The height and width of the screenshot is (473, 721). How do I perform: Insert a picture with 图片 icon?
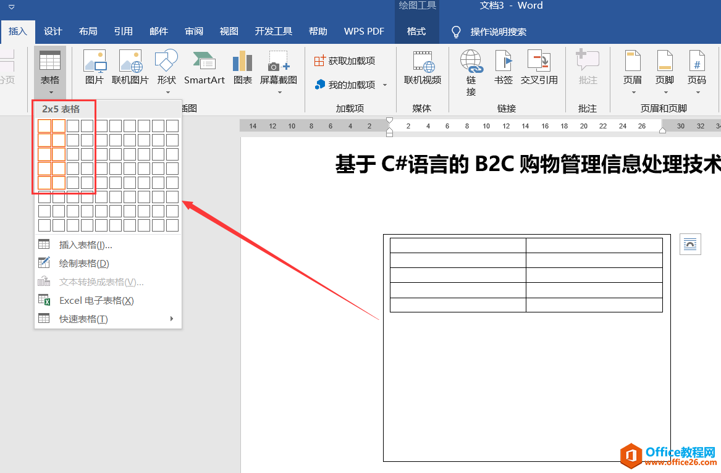click(95, 67)
